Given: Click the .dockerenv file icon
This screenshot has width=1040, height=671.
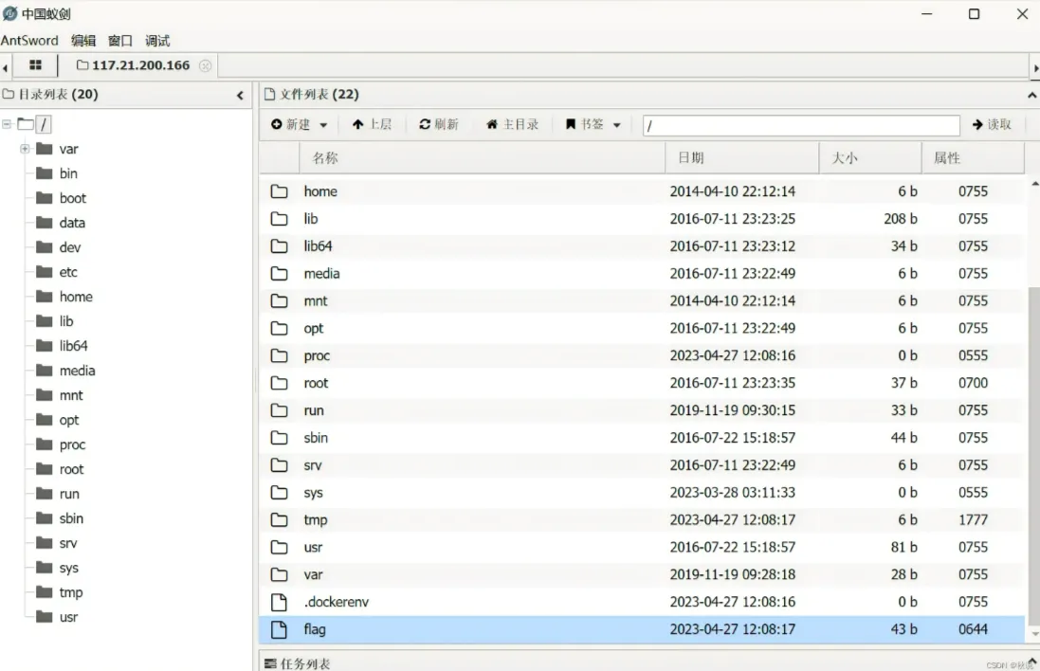Looking at the screenshot, I should [x=280, y=602].
